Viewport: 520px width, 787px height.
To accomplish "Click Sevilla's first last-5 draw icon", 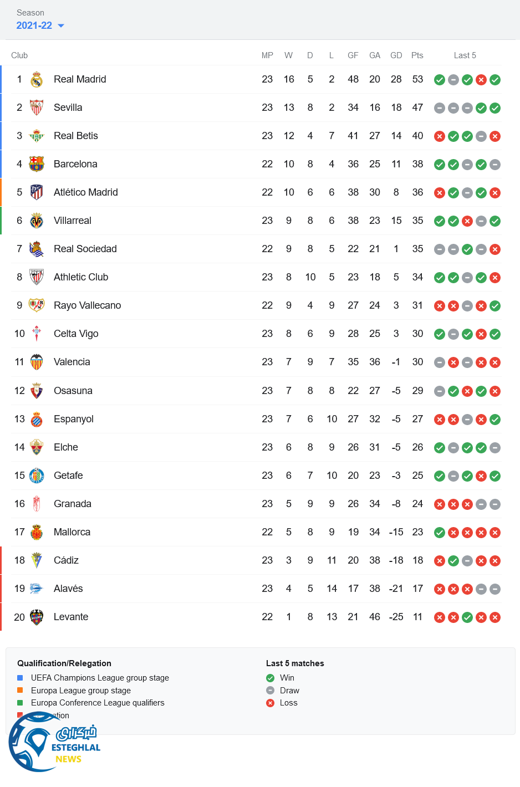I will (x=440, y=108).
